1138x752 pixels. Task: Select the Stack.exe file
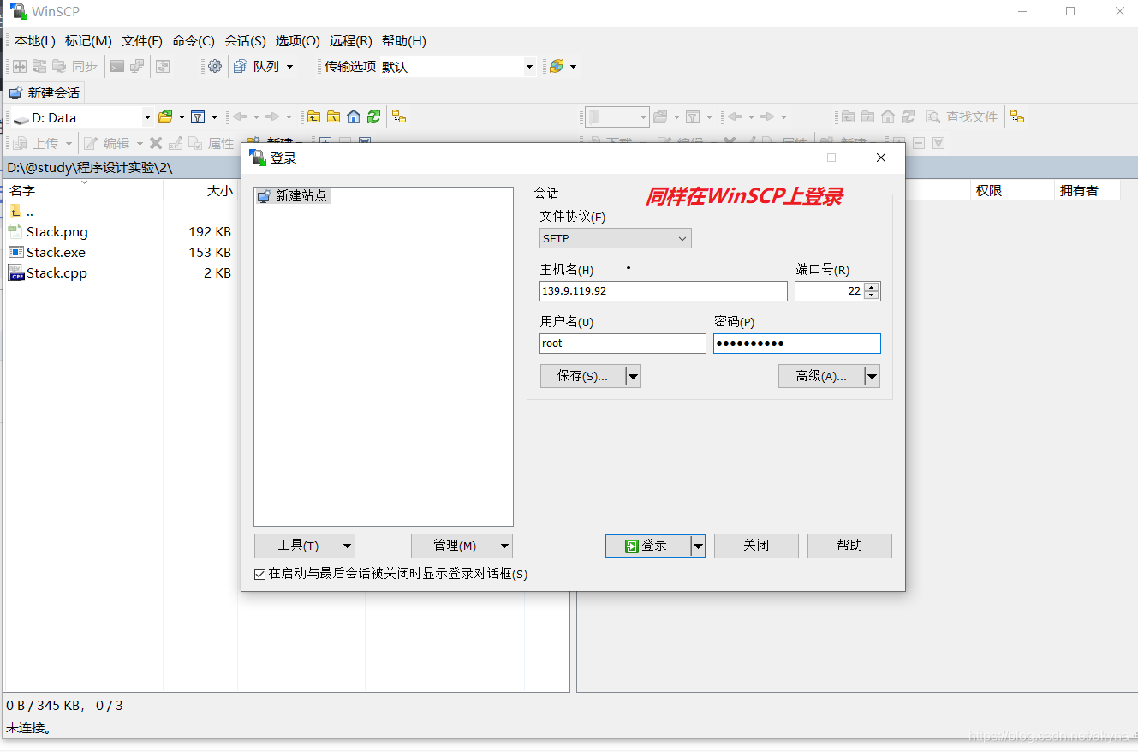(x=56, y=252)
